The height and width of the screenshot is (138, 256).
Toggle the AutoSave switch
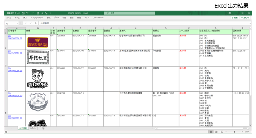point(17,13)
